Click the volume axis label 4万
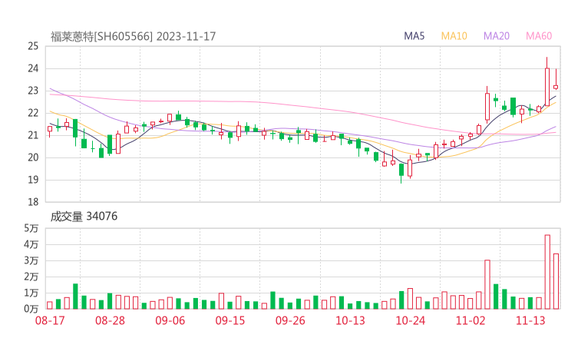The width and height of the screenshot is (568, 338). point(31,244)
